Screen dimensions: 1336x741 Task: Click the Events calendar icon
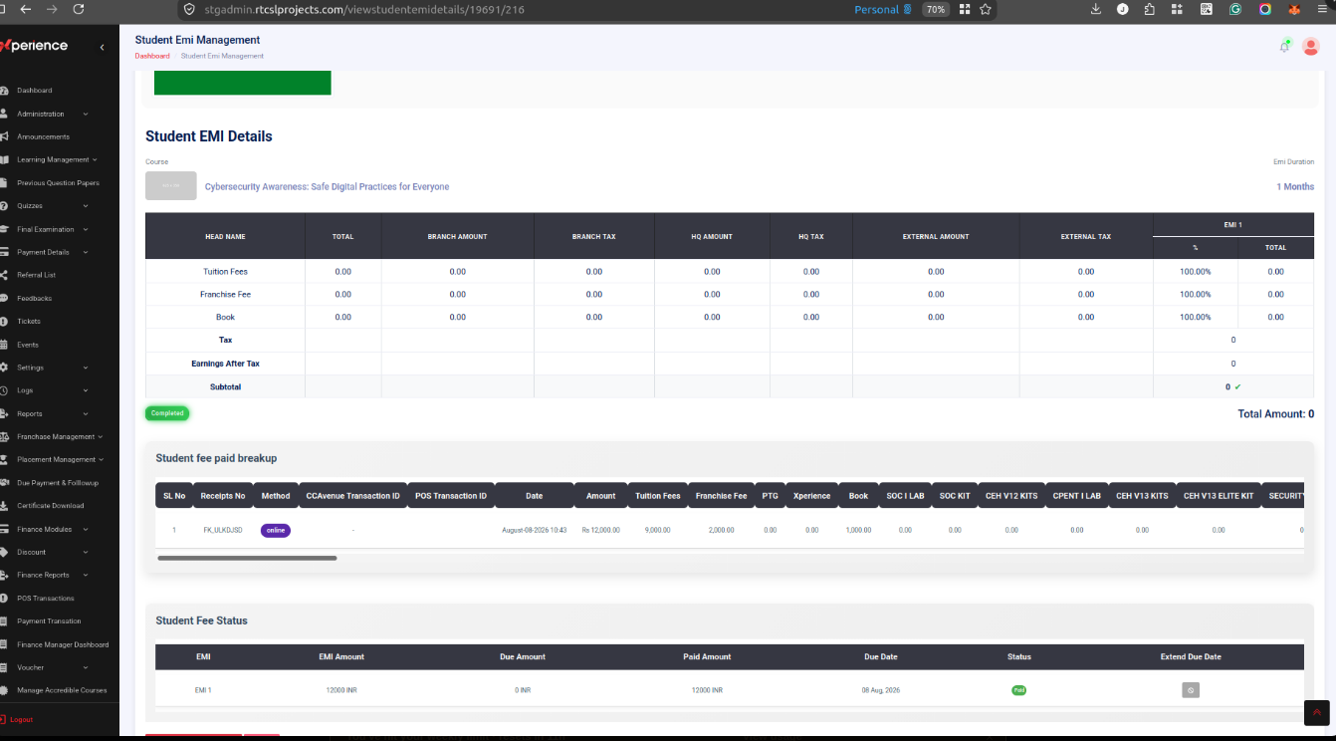tap(5, 345)
